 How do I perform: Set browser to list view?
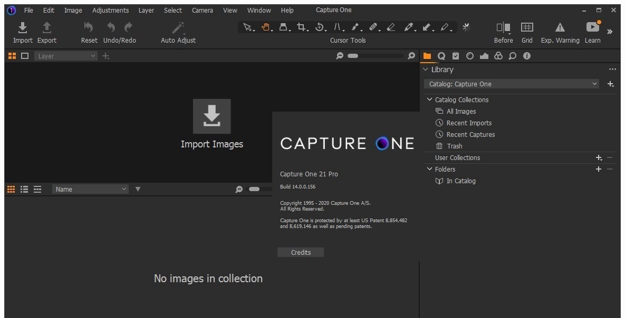click(24, 189)
